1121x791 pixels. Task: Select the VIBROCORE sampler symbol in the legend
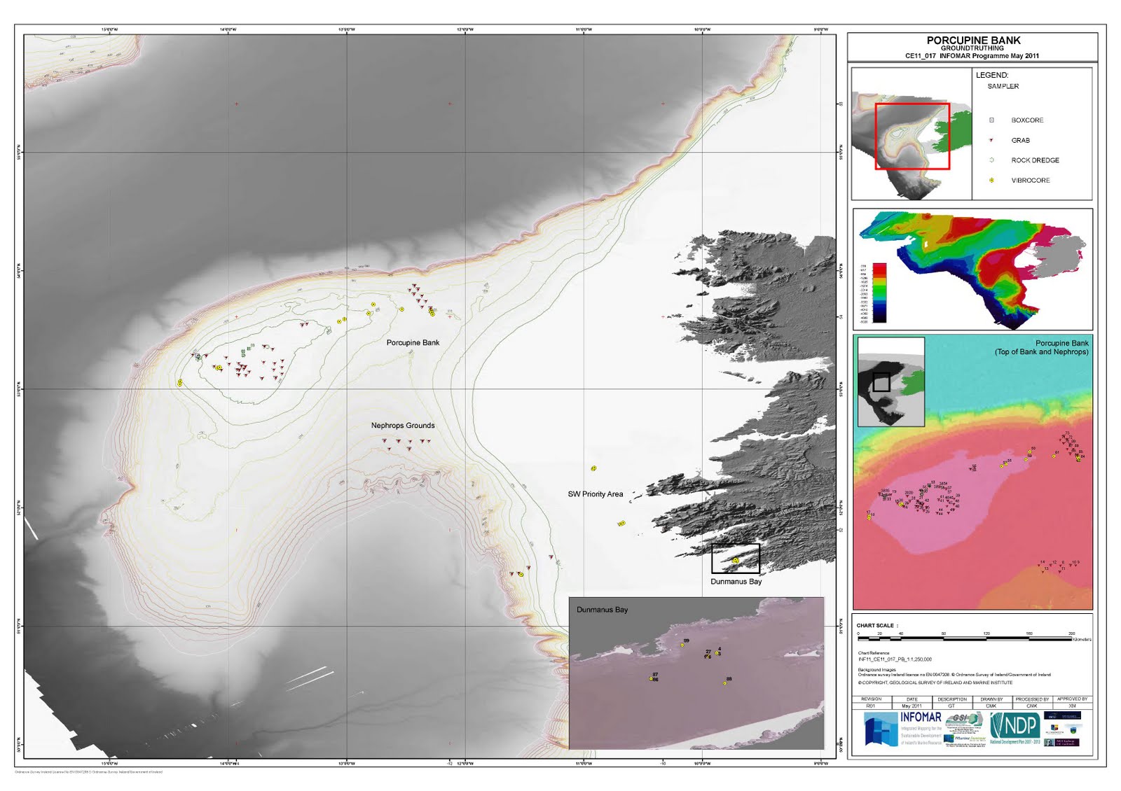pos(992,181)
